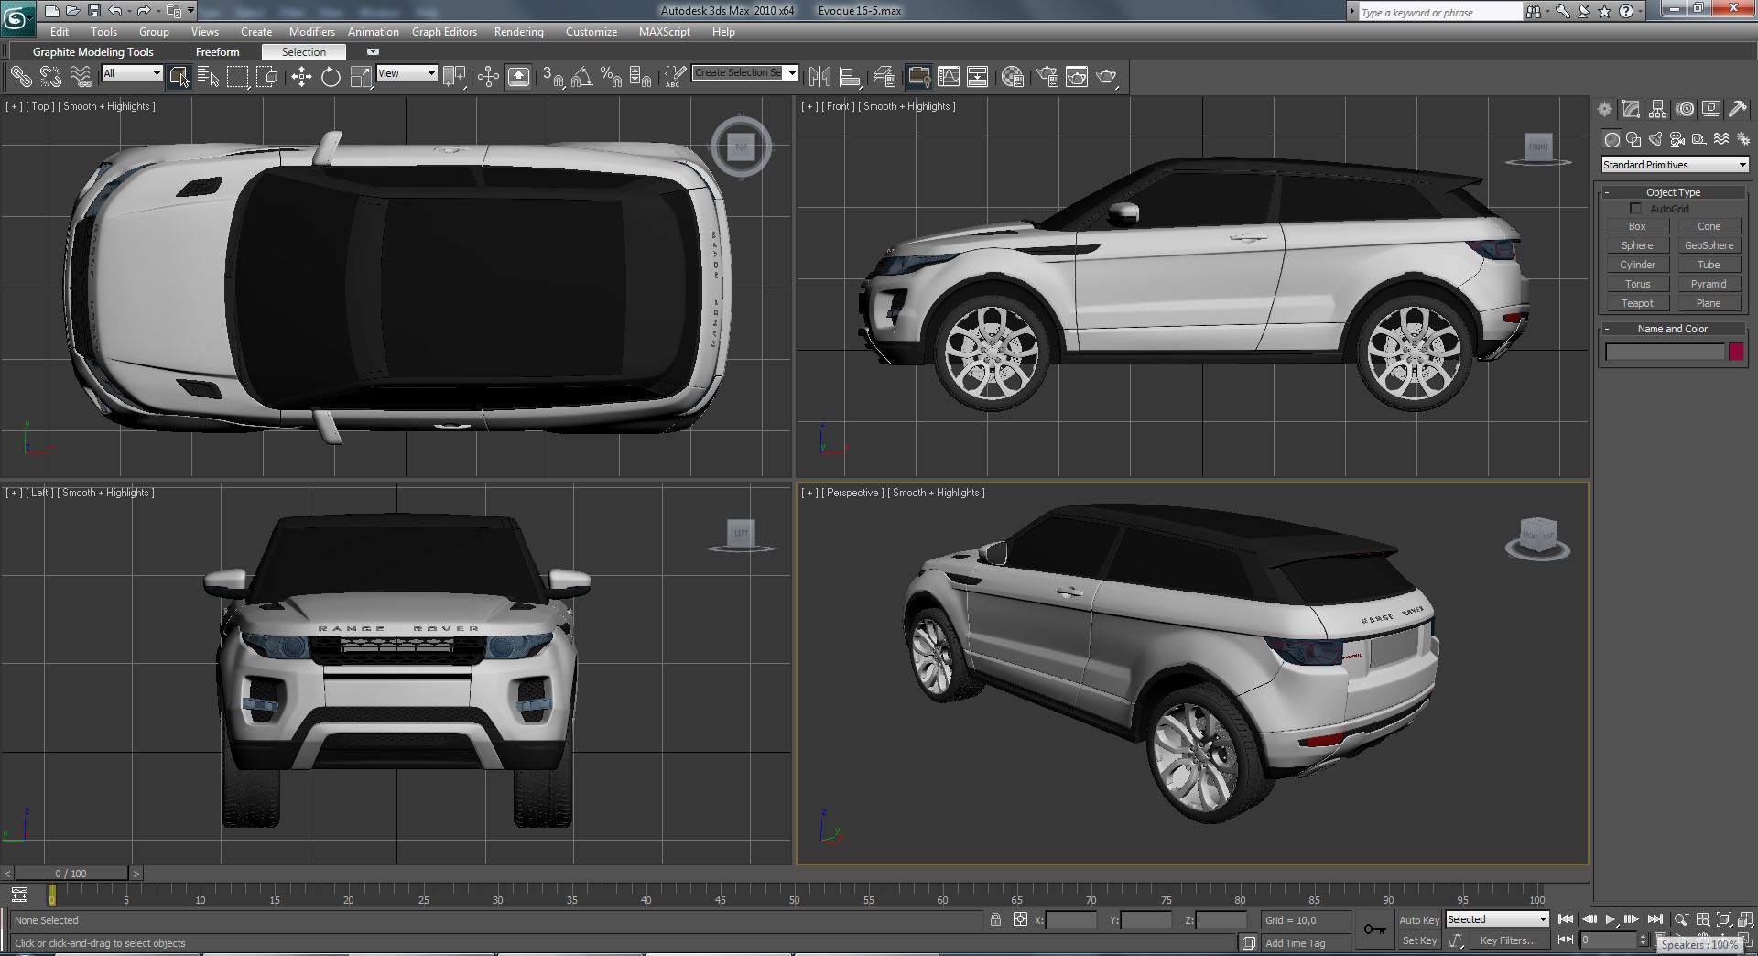Click the object color swatch
This screenshot has height=956, width=1758.
click(x=1736, y=352)
